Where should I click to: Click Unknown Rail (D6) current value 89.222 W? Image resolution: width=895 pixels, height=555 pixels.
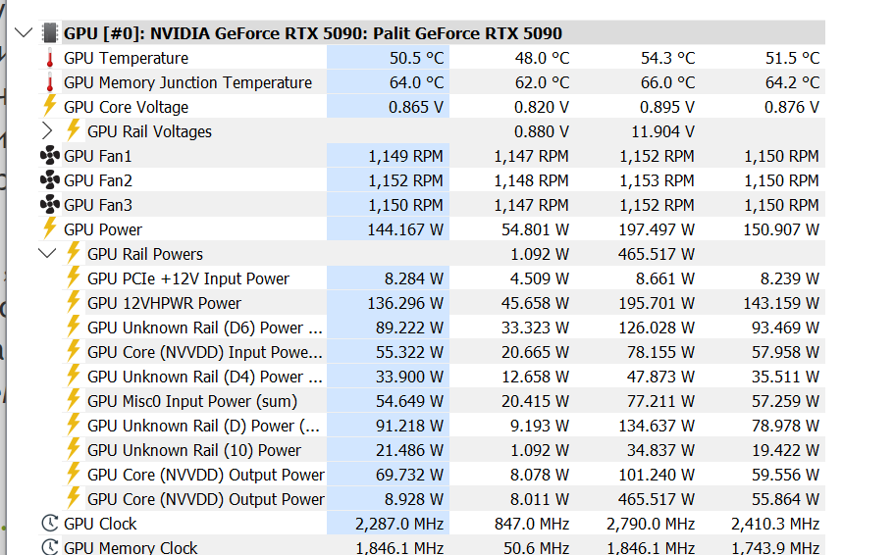coord(409,328)
